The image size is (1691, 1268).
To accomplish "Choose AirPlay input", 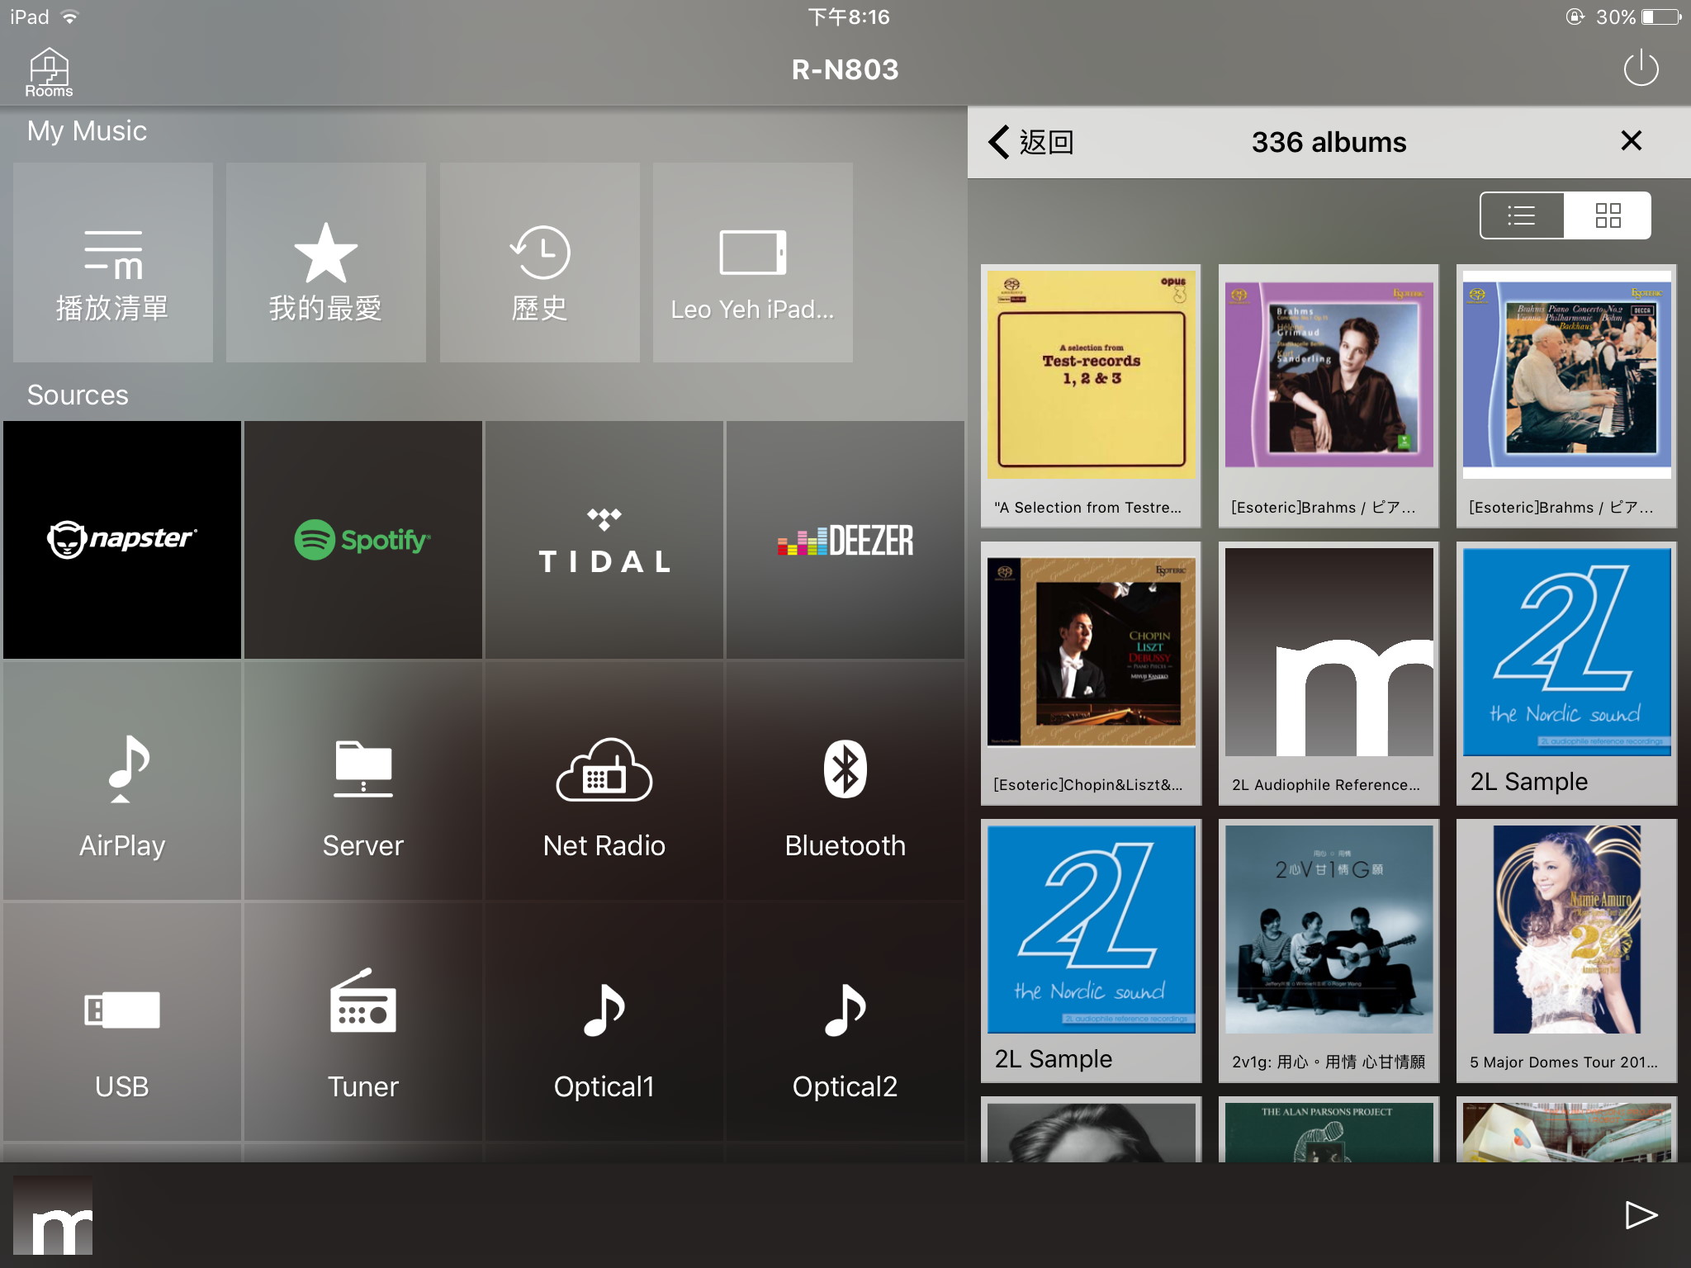I will [122, 781].
